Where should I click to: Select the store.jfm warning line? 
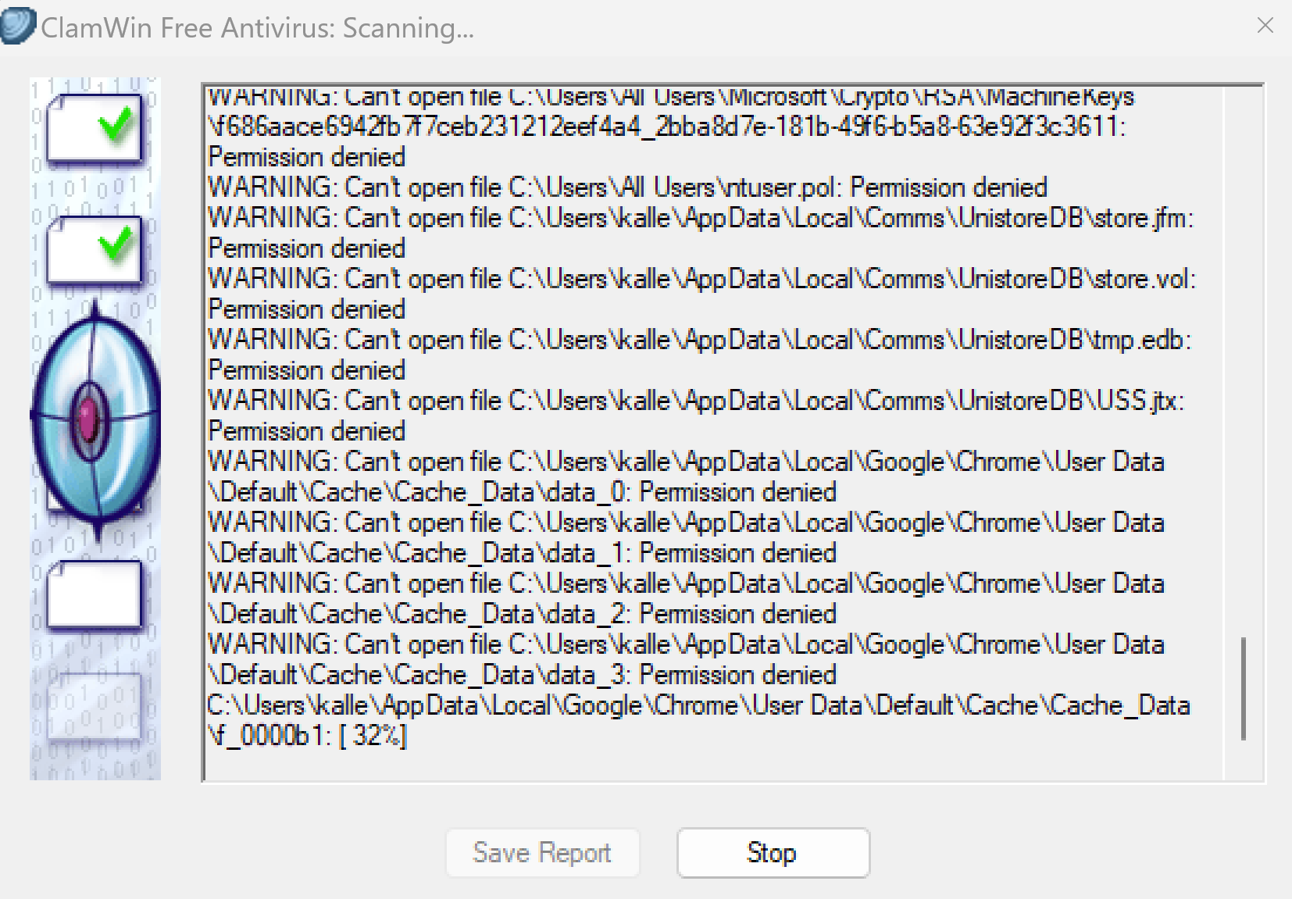[x=701, y=233]
